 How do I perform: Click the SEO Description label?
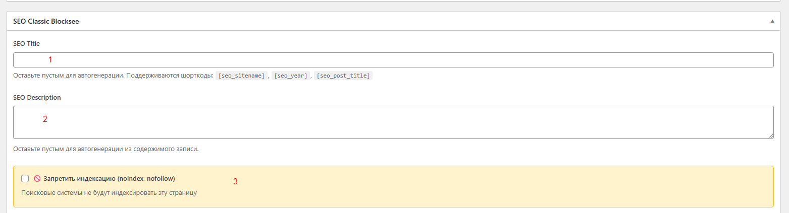click(37, 98)
